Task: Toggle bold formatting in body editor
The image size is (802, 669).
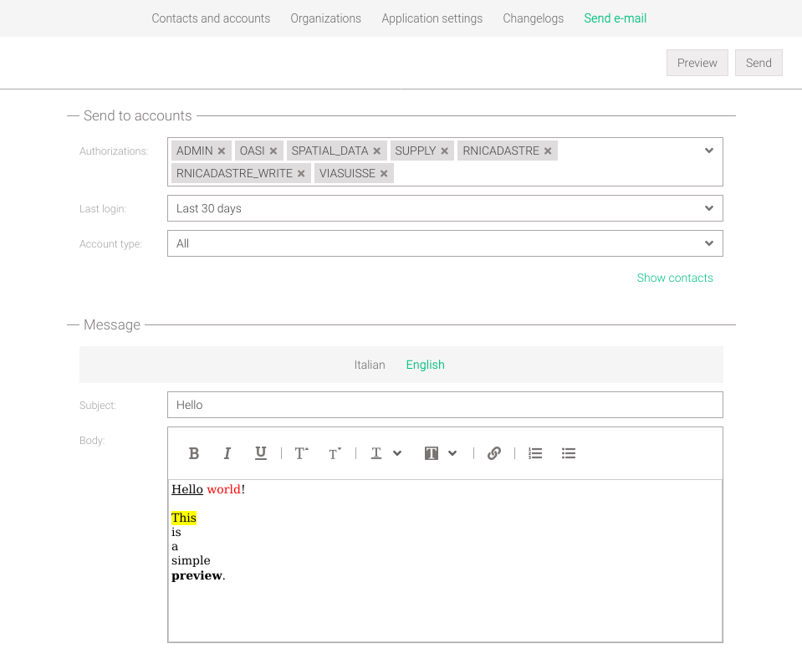Action: (x=193, y=453)
